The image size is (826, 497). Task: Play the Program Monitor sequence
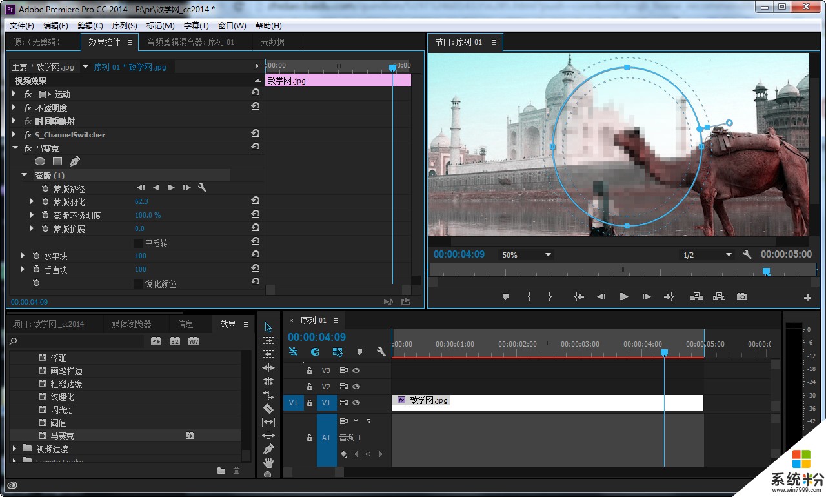624,297
